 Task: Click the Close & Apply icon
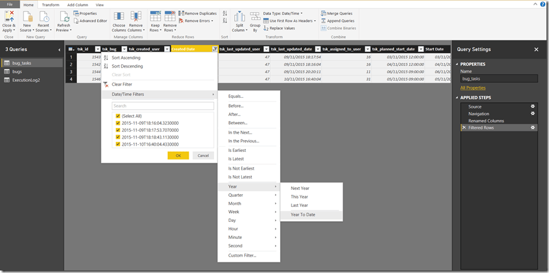pyautogui.click(x=8, y=17)
